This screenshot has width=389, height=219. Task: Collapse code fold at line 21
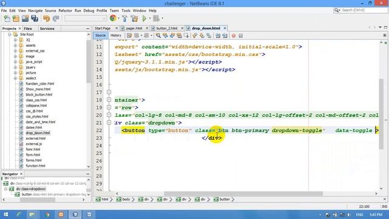[109, 122]
